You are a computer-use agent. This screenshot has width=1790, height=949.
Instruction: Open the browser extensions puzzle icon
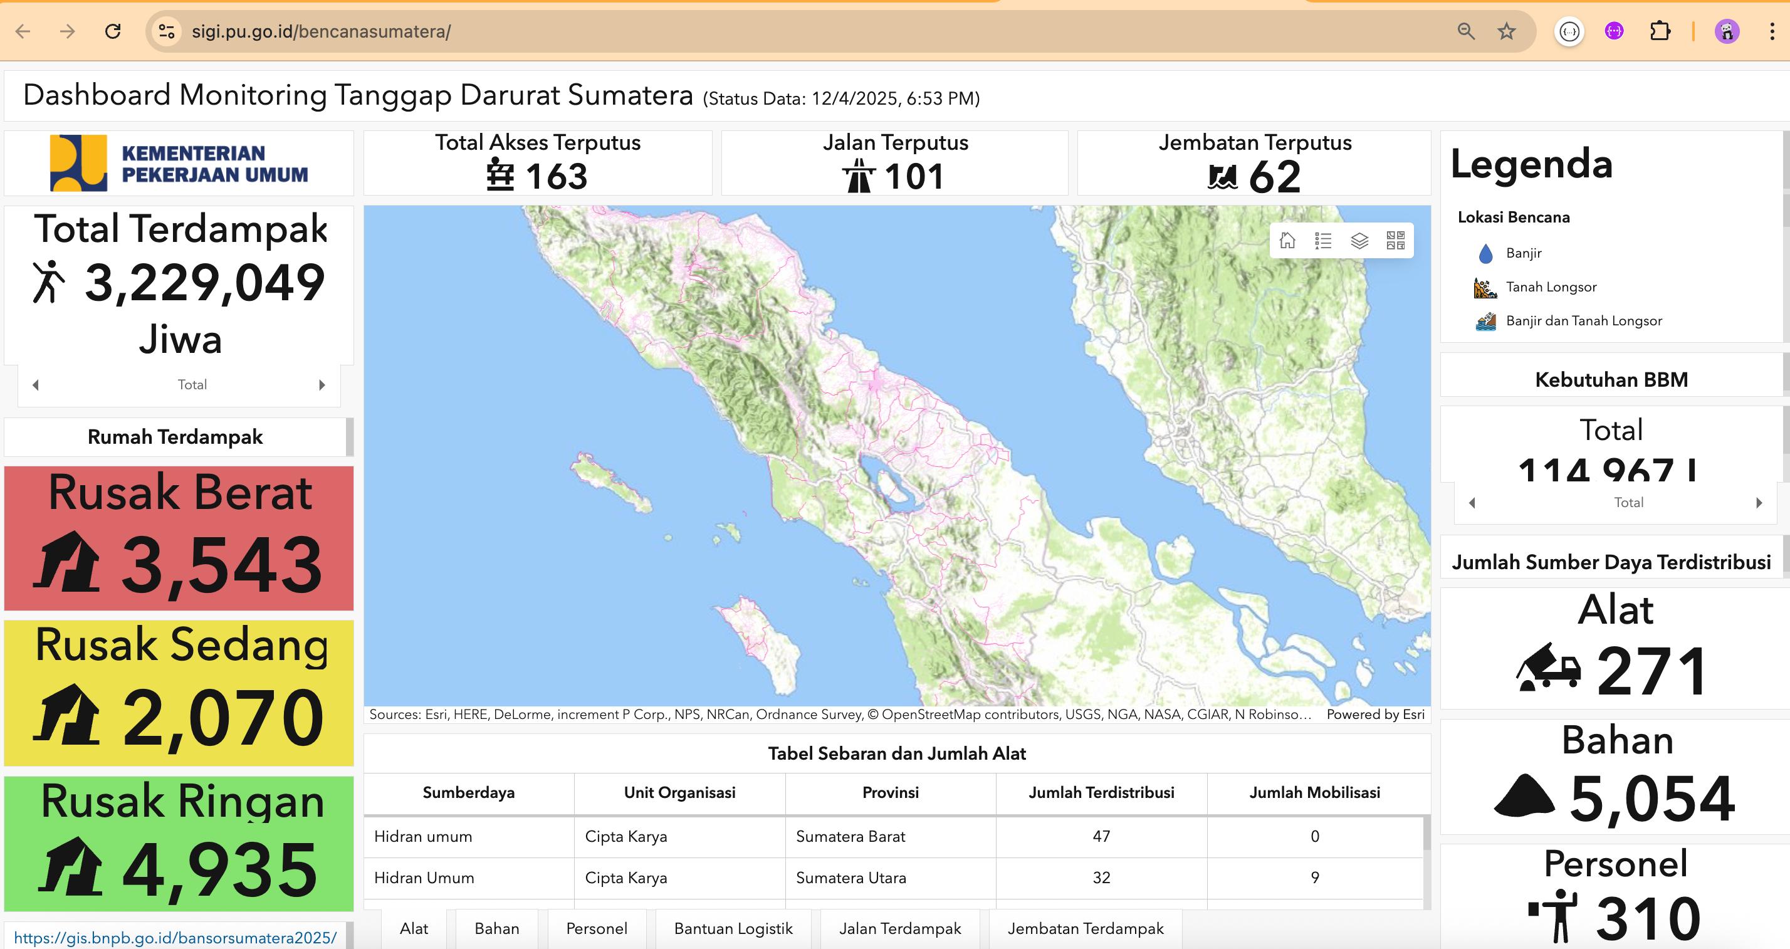(1660, 31)
